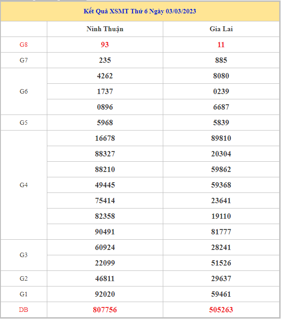Click the G8 row label
The width and height of the screenshot is (281, 319).
[24, 45]
